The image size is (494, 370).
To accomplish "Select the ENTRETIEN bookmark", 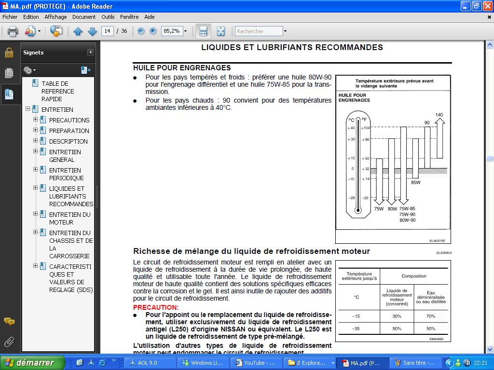I will tap(57, 109).
